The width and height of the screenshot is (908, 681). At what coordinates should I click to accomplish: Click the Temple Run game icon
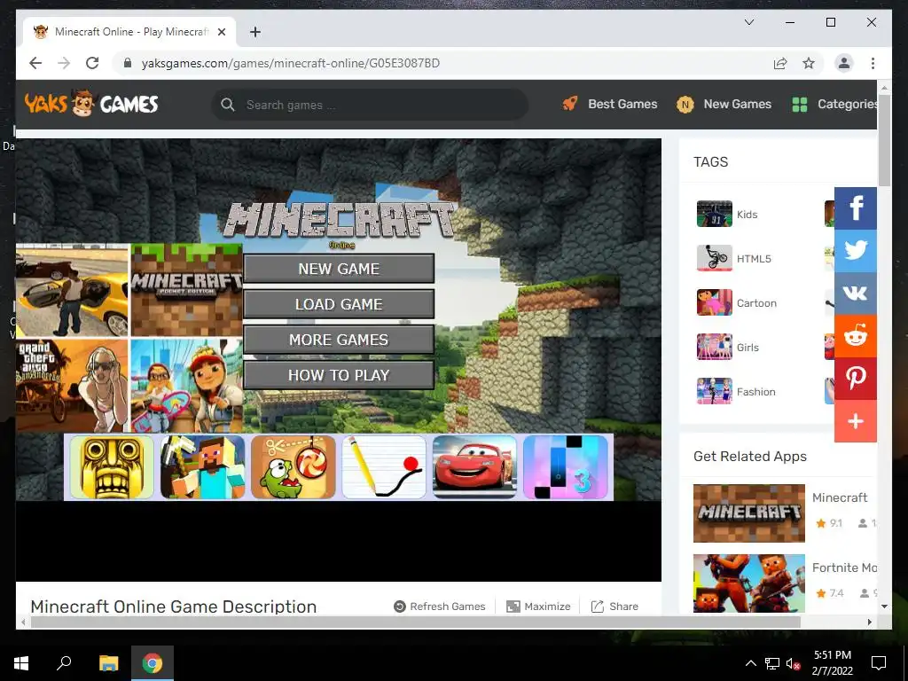[x=112, y=467]
